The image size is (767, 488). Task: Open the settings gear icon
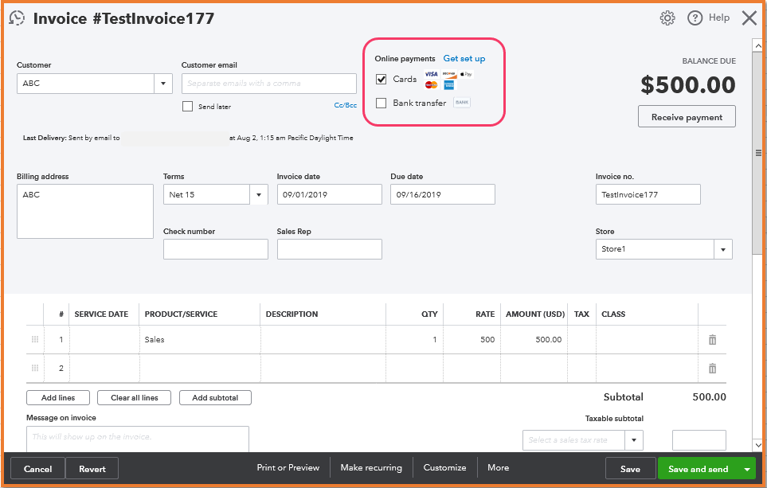[x=667, y=18]
